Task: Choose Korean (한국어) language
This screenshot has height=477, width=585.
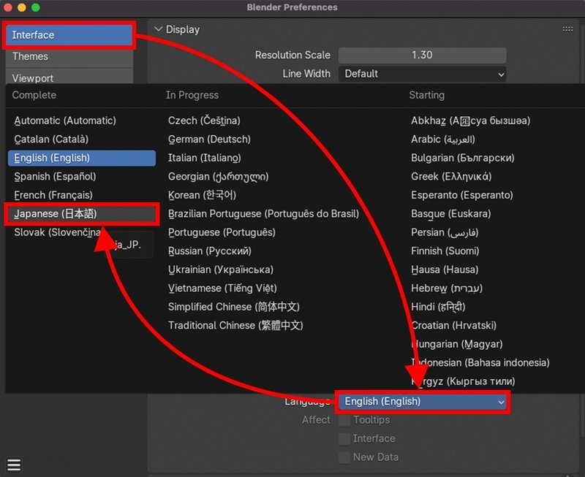Action: tap(202, 195)
